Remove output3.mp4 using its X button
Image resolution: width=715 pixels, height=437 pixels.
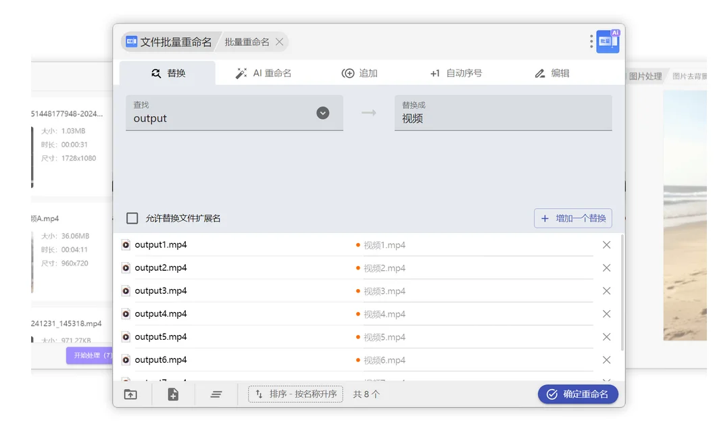606,290
